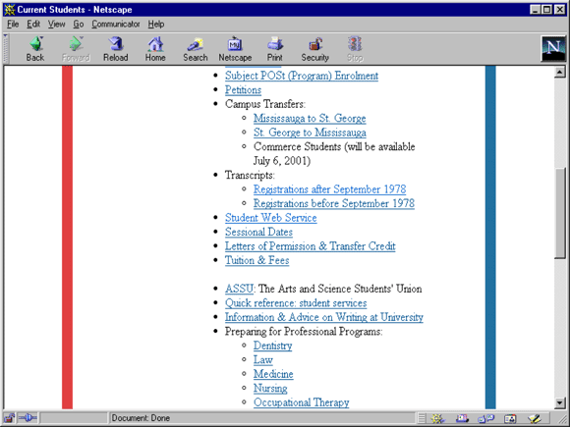
Task: Open Composer icon in the component bar
Action: point(535,418)
